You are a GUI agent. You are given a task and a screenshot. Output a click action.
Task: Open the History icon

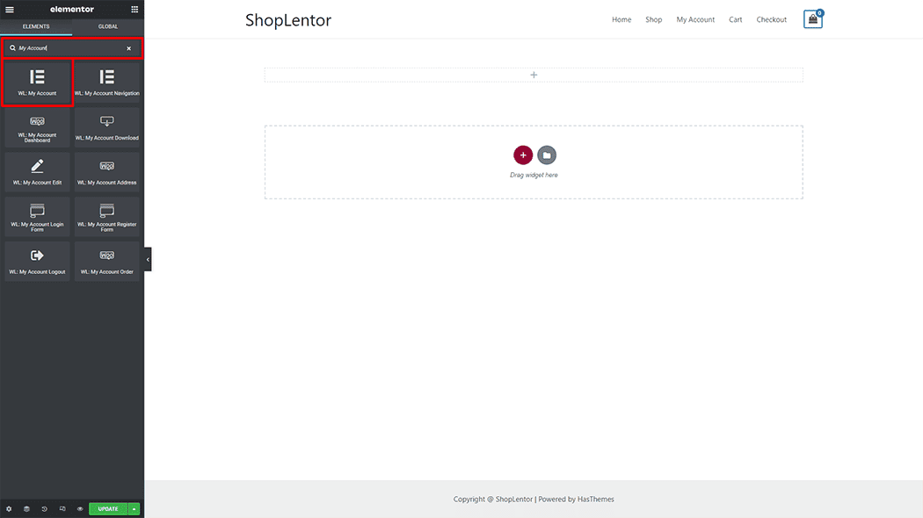click(44, 508)
